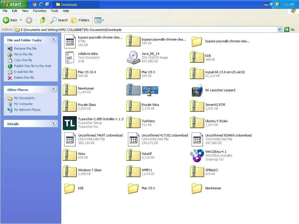299x224 pixels.
Task: Expand the Details panel
Action: pos(54,123)
